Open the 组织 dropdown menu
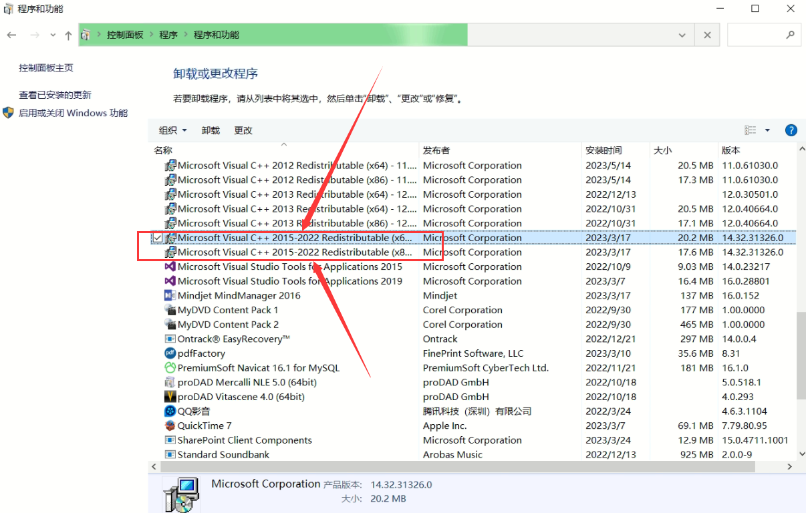806x513 pixels. (172, 130)
